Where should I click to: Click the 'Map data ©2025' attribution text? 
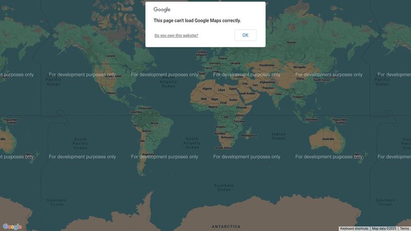pos(384,228)
